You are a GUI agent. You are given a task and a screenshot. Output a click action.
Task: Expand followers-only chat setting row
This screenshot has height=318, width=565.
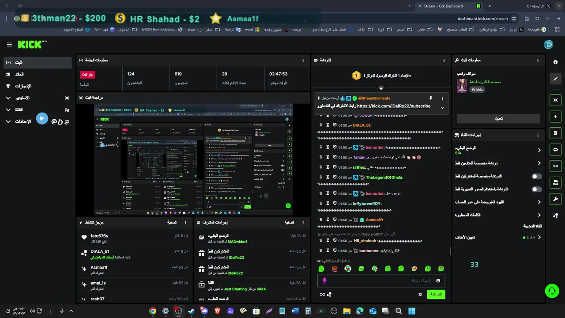pyautogui.click(x=497, y=163)
